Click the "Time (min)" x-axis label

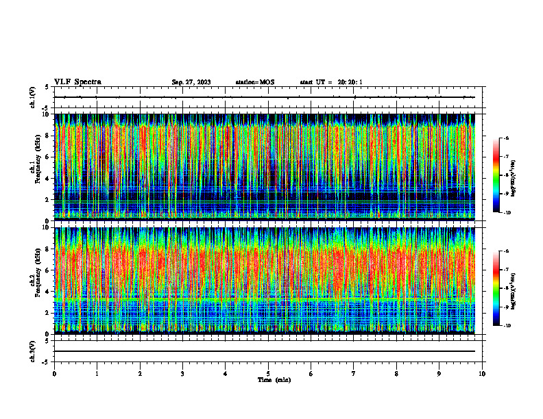point(274,380)
